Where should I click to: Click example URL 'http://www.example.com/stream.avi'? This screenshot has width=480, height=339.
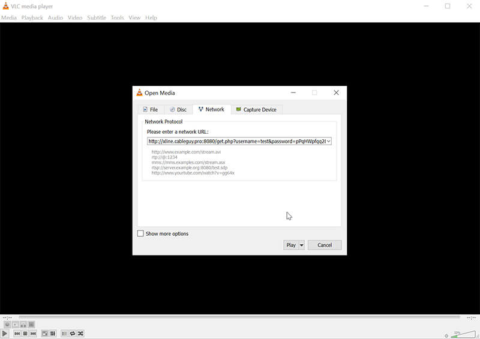186,152
